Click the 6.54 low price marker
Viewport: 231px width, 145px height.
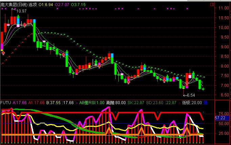190,95
